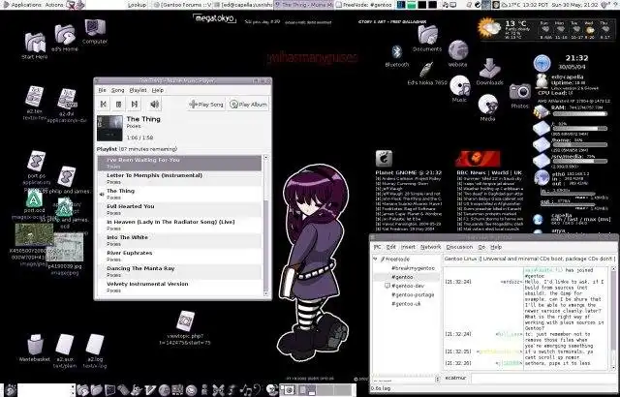Click the playlist vertical scrollbar in music player
The height and width of the screenshot is (397, 620).
[x=265, y=226]
